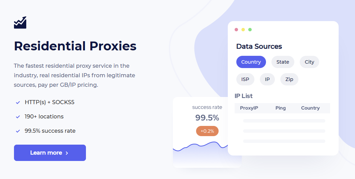355x179 pixels.
Task: Click the Residential Proxies heading
Action: point(75,46)
